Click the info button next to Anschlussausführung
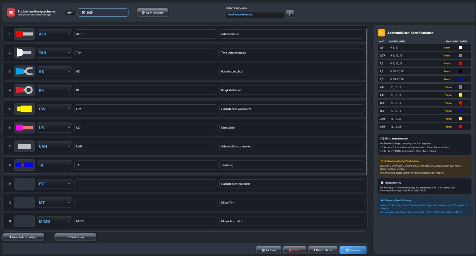 [290, 14]
